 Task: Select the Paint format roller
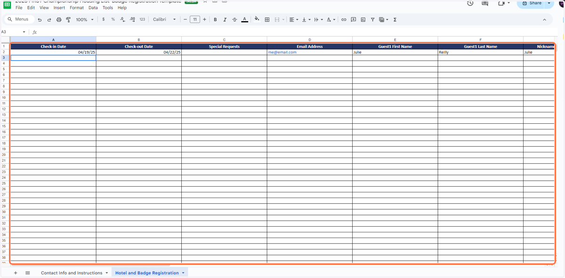(68, 20)
